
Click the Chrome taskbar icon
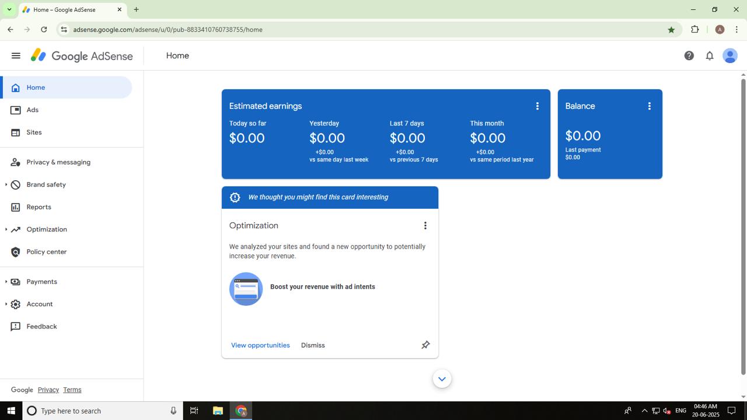(241, 411)
